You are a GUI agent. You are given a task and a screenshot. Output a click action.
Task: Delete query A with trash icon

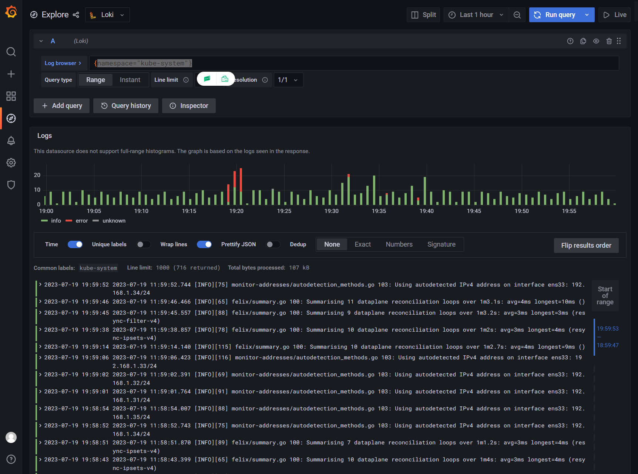(x=609, y=41)
